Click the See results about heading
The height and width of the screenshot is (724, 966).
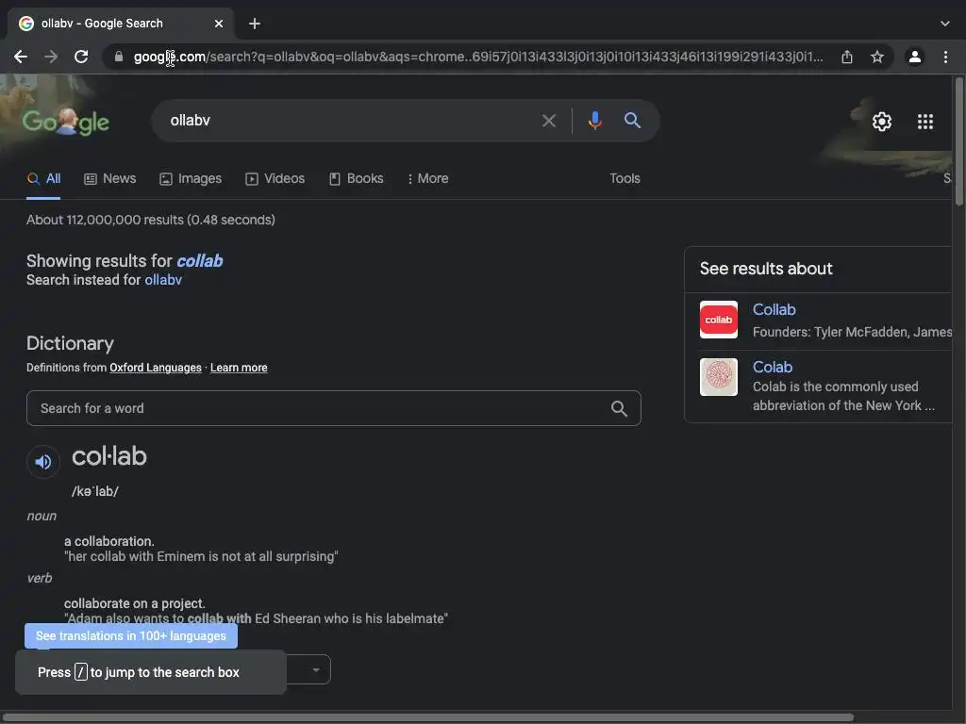[766, 269]
